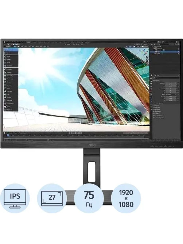The image size is (183, 244).
Task: Select the Inset Faces tool
Action: coord(11,79)
